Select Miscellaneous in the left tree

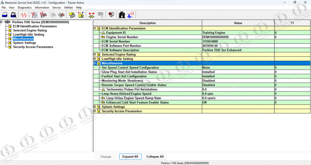[x=23, y=39]
